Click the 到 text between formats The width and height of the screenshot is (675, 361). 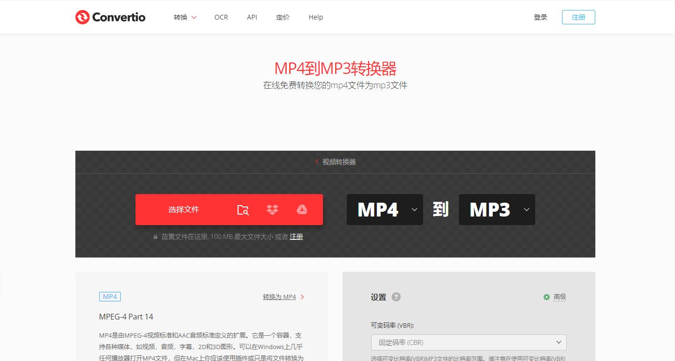point(441,209)
